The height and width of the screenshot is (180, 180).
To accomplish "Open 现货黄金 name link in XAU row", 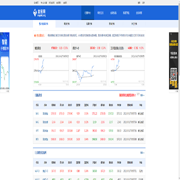I will [45, 114].
